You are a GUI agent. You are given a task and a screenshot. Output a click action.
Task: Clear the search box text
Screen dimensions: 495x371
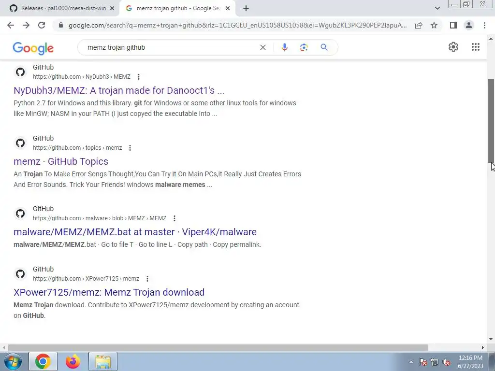pyautogui.click(x=262, y=47)
